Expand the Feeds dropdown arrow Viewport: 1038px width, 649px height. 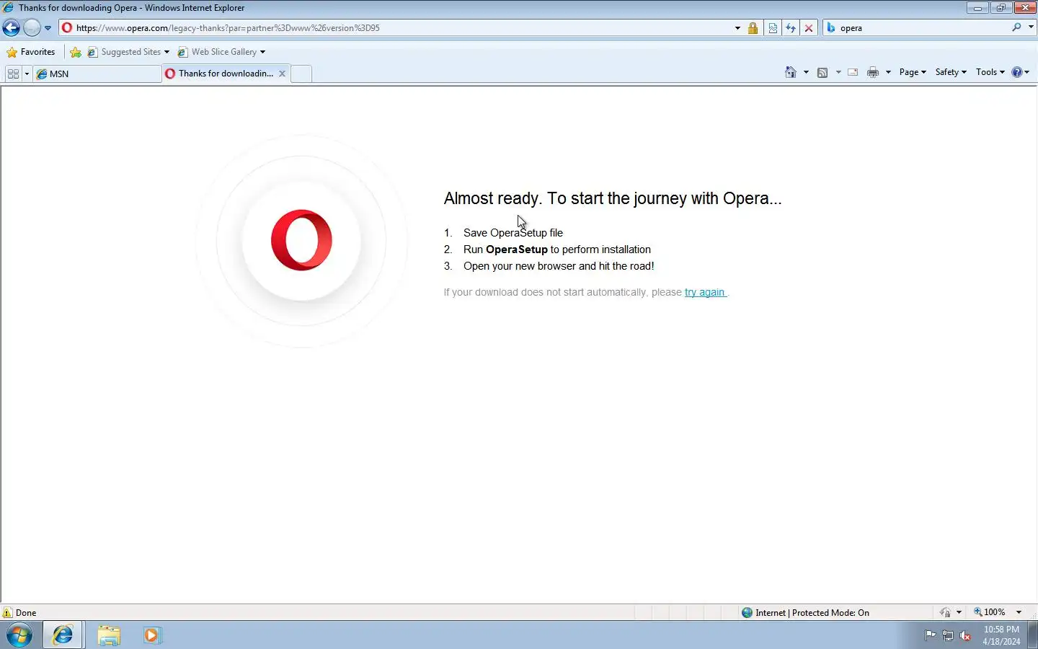point(838,72)
